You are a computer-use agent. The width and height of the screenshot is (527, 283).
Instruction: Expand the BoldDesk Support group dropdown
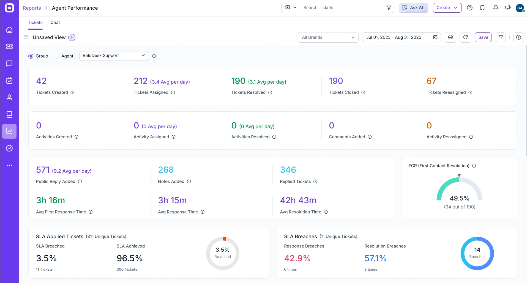pos(114,56)
